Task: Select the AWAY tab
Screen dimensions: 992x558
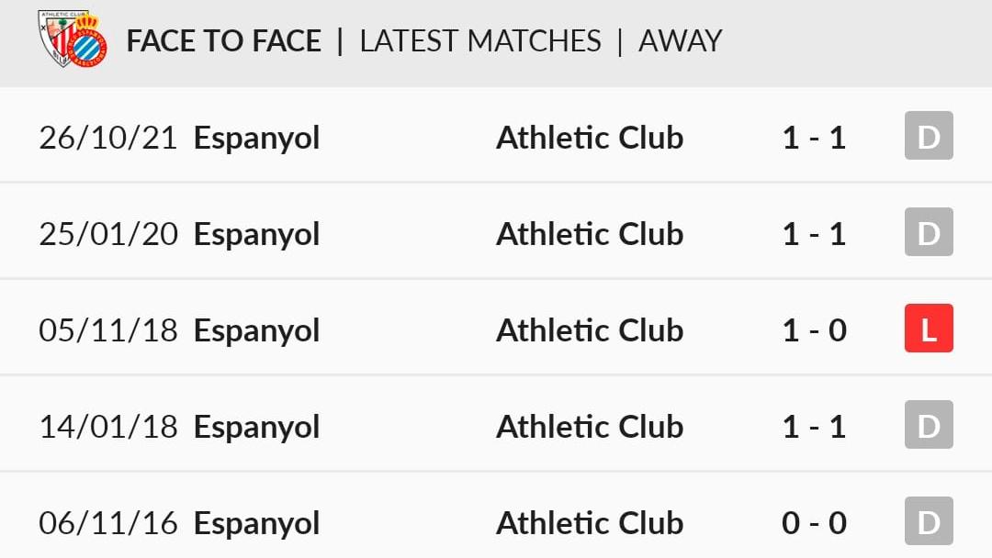Action: [680, 41]
